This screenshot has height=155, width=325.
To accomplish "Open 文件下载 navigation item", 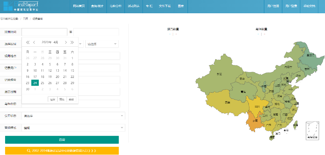I will tap(165, 6).
